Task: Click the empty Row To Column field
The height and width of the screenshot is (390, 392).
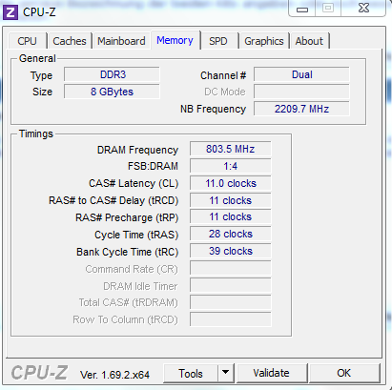Action: click(231, 319)
